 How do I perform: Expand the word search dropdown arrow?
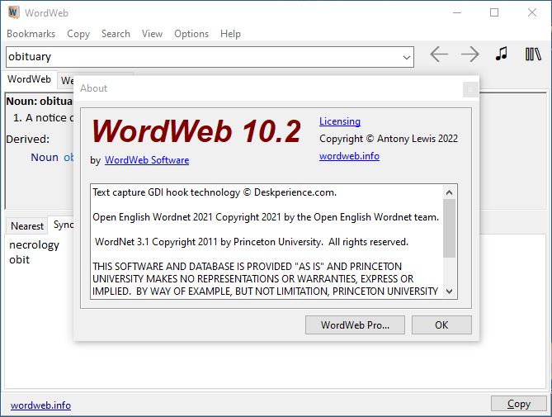tap(407, 57)
